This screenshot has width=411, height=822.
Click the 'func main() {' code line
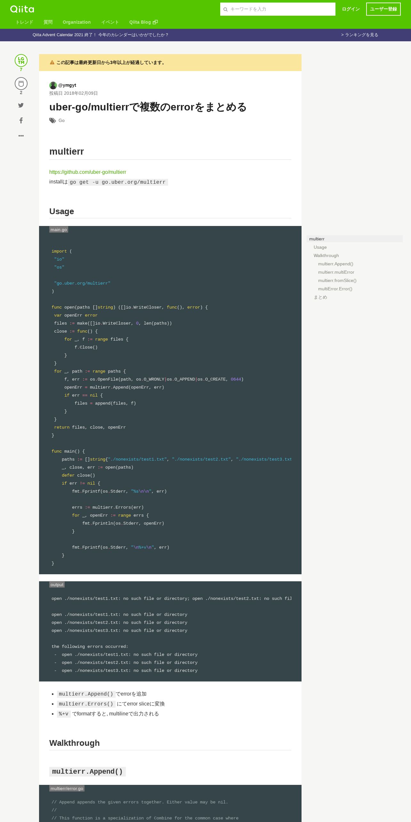tap(68, 451)
